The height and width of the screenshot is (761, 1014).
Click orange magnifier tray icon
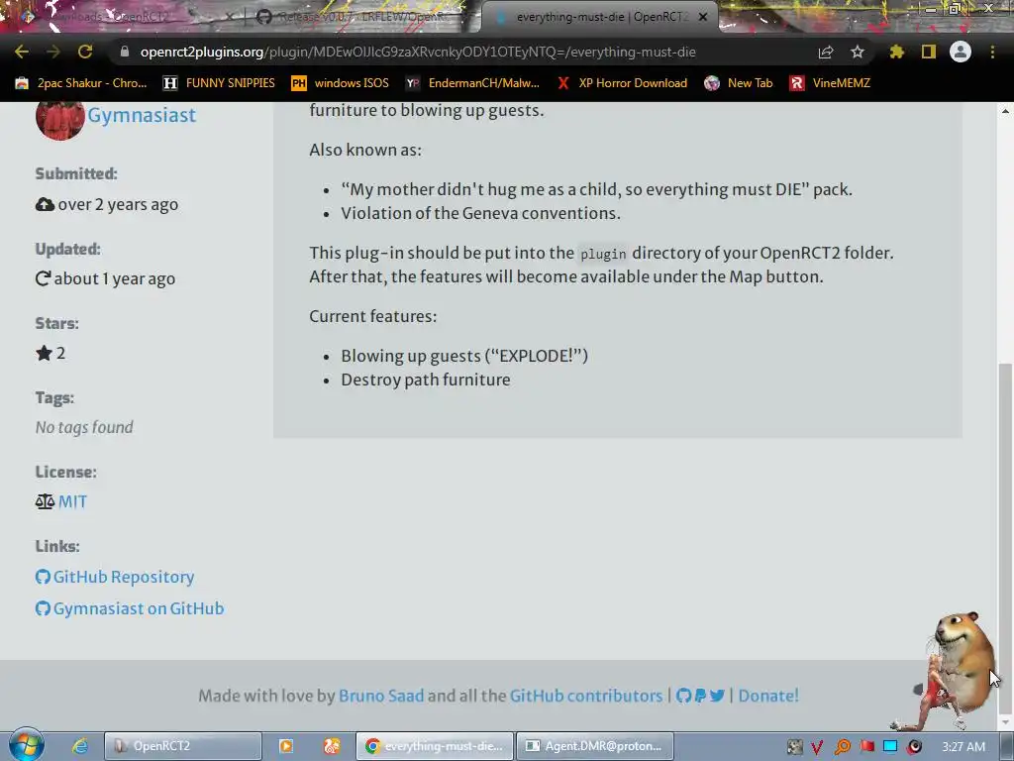click(x=843, y=747)
